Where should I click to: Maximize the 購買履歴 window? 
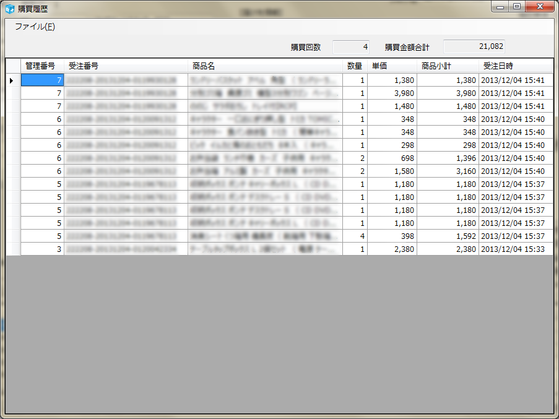tap(516, 6)
